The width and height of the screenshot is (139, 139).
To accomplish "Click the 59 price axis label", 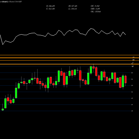I will [x=132, y=85].
